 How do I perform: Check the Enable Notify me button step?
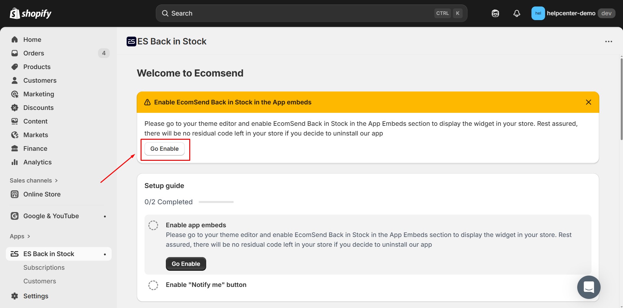[x=153, y=285]
